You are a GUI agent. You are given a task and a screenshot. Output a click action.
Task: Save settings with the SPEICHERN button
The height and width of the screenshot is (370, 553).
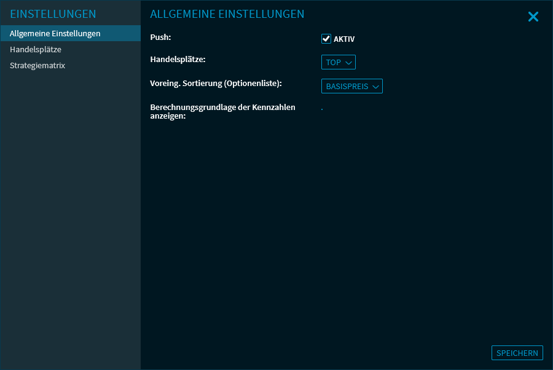(517, 353)
